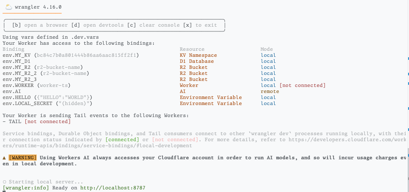The height and width of the screenshot is (192, 409).
Task: Click the warning triangle icon
Action: point(4,158)
